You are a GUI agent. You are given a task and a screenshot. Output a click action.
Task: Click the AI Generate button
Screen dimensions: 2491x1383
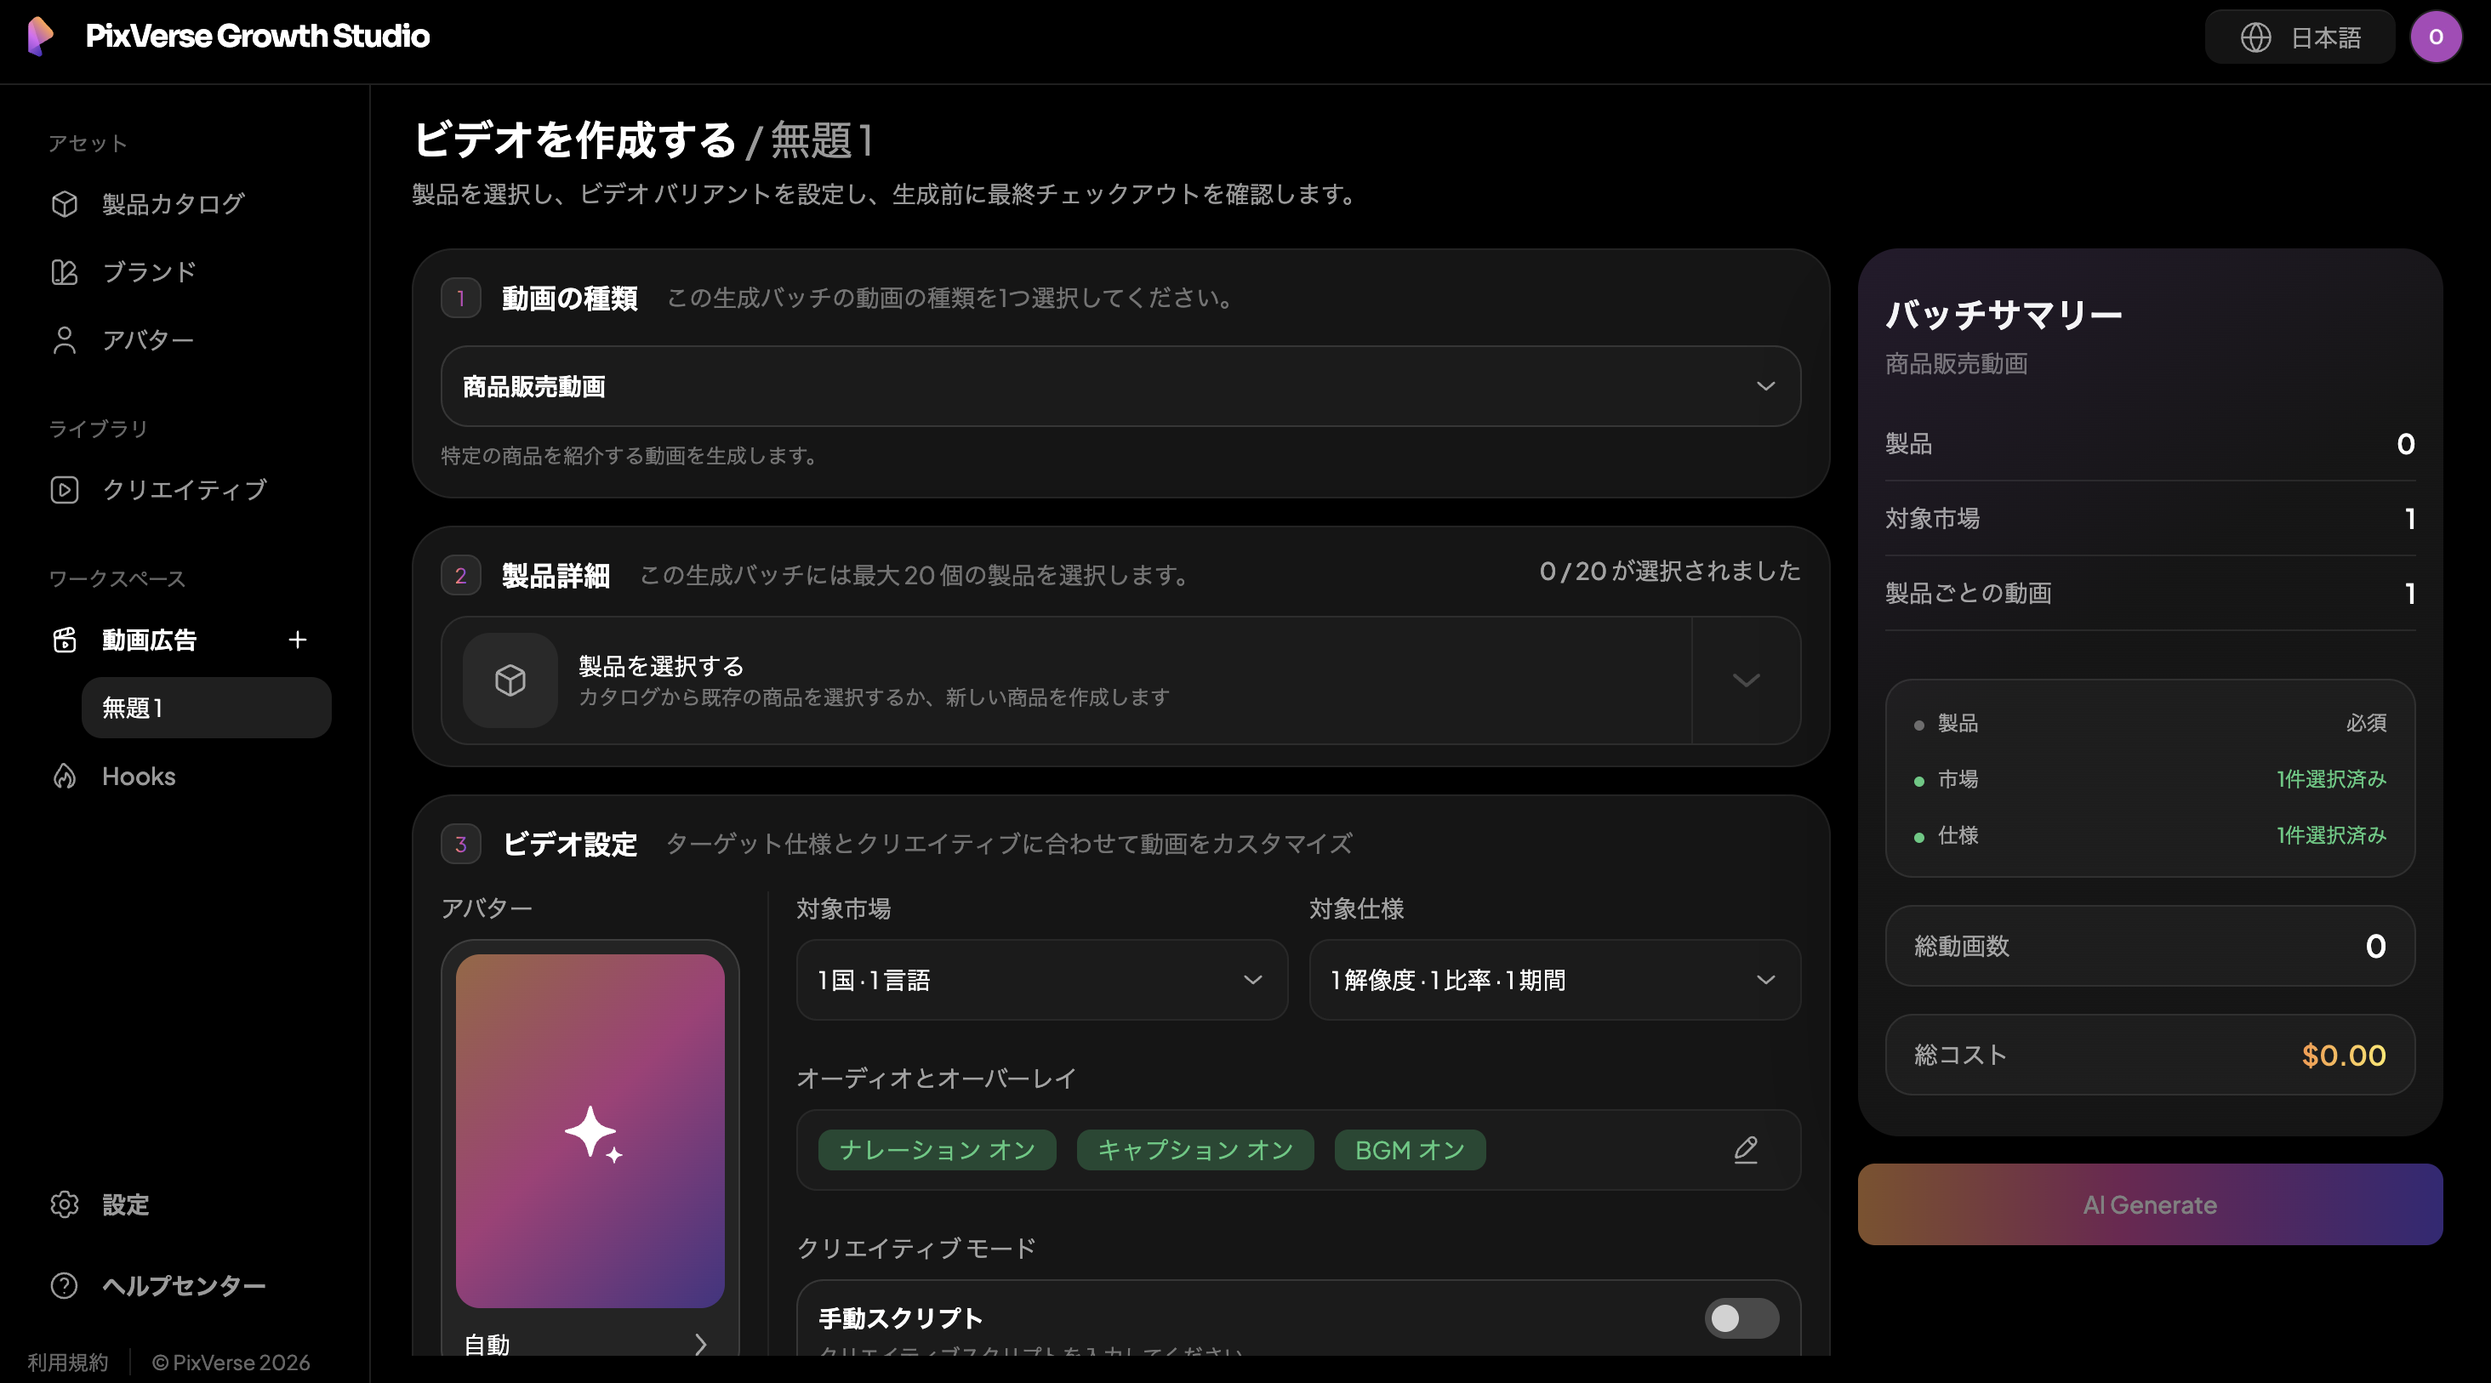2150,1204
